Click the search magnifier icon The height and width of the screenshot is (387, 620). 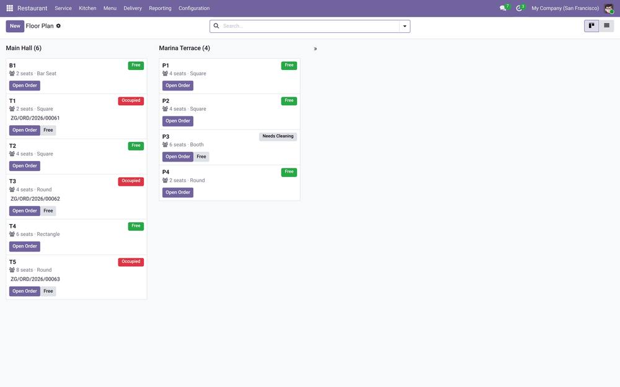(216, 25)
